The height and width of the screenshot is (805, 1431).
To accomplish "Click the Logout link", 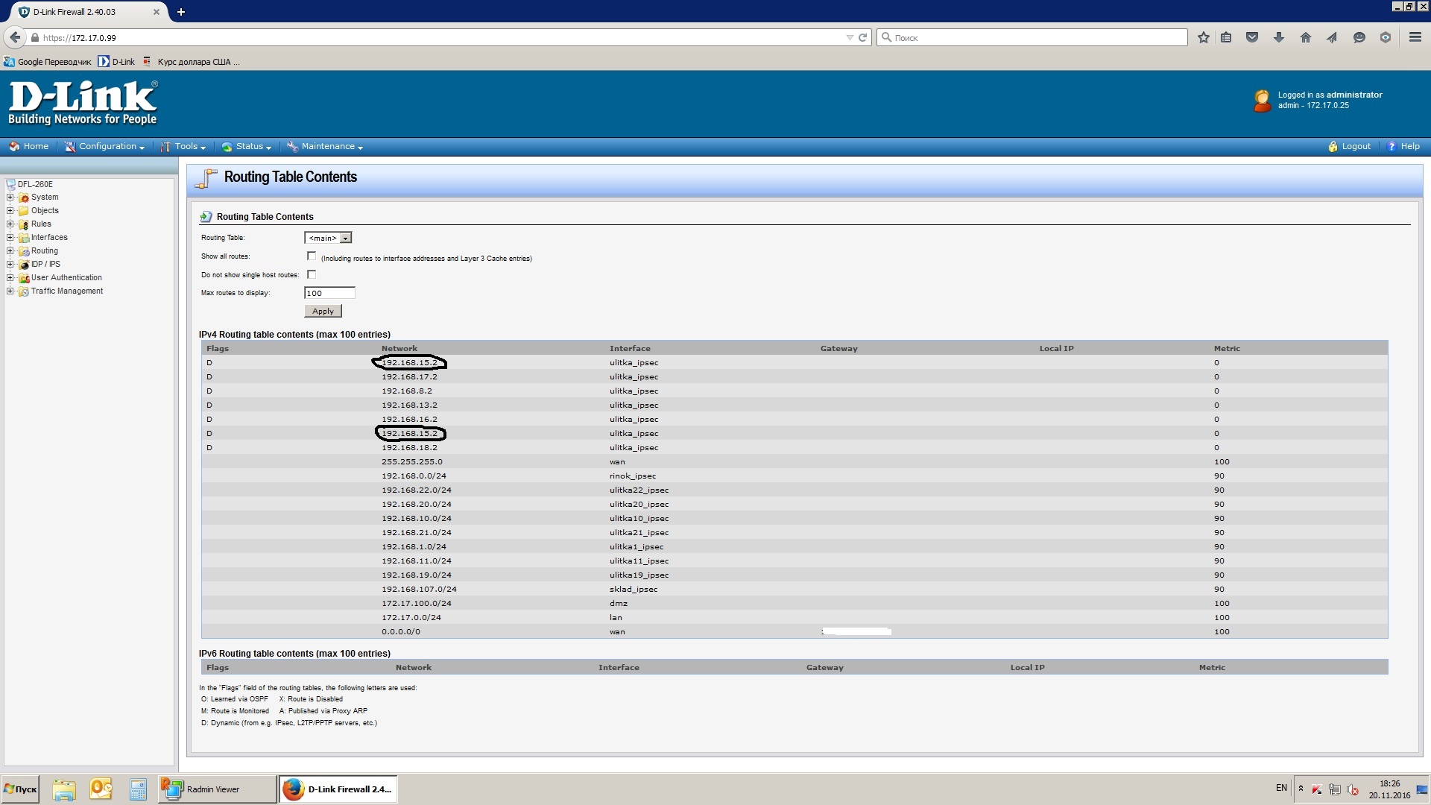I will click(x=1355, y=147).
